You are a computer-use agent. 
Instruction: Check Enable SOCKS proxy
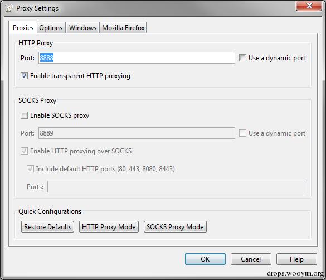click(24, 115)
